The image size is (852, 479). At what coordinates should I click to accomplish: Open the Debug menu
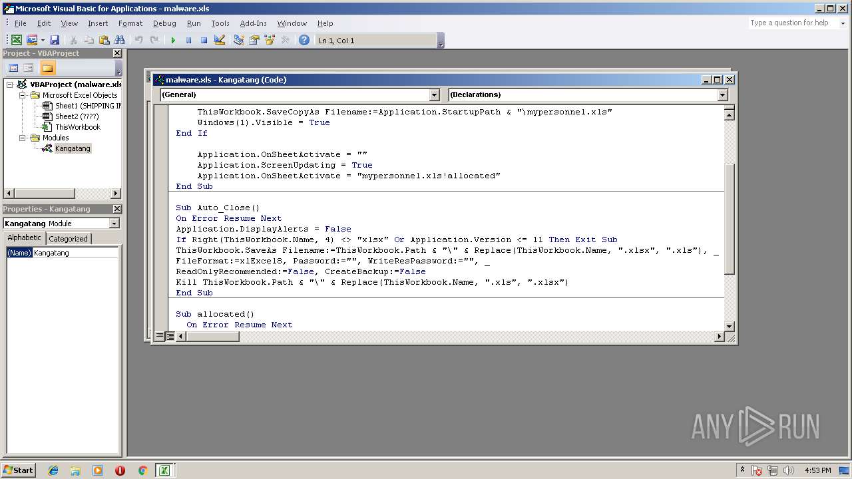point(164,23)
